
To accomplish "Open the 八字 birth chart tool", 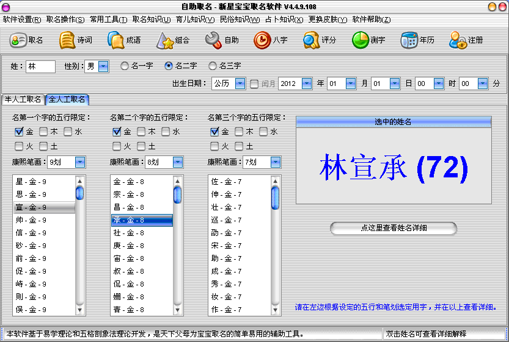I will pyautogui.click(x=271, y=40).
